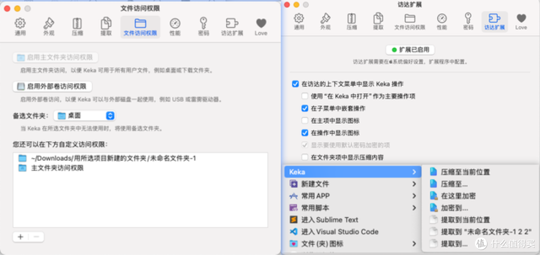Choose 压缩至... in Keka submenu
Image resolution: width=540 pixels, height=255 pixels.
point(480,184)
